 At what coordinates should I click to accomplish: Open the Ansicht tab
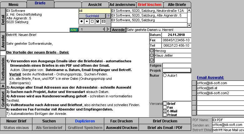coord(95,5)
